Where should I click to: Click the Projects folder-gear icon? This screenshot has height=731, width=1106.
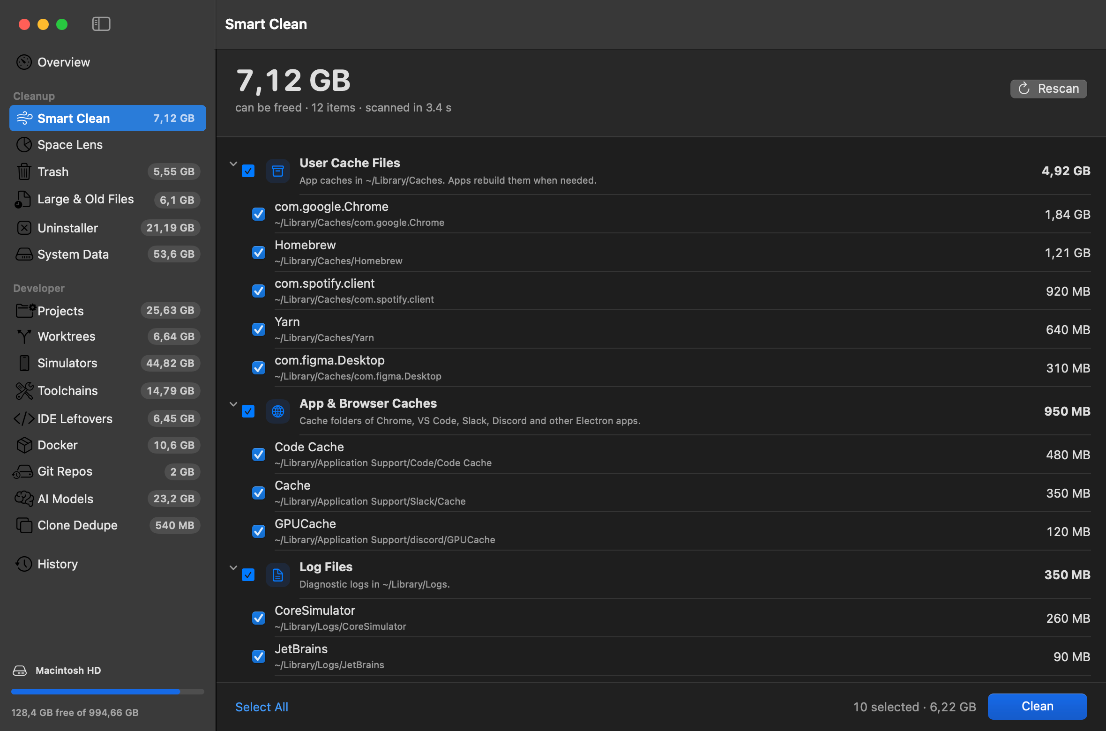tap(25, 311)
